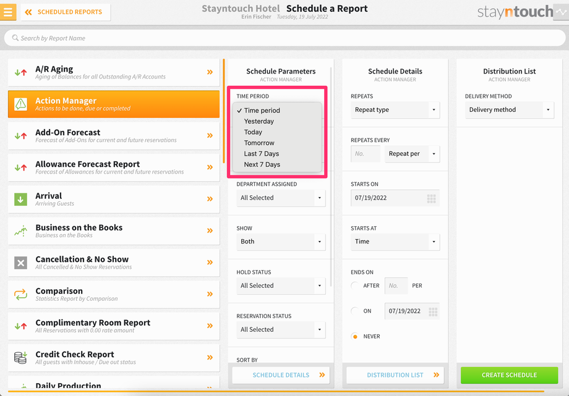
Task: Select Yesterday from the time period list
Action: (x=259, y=121)
